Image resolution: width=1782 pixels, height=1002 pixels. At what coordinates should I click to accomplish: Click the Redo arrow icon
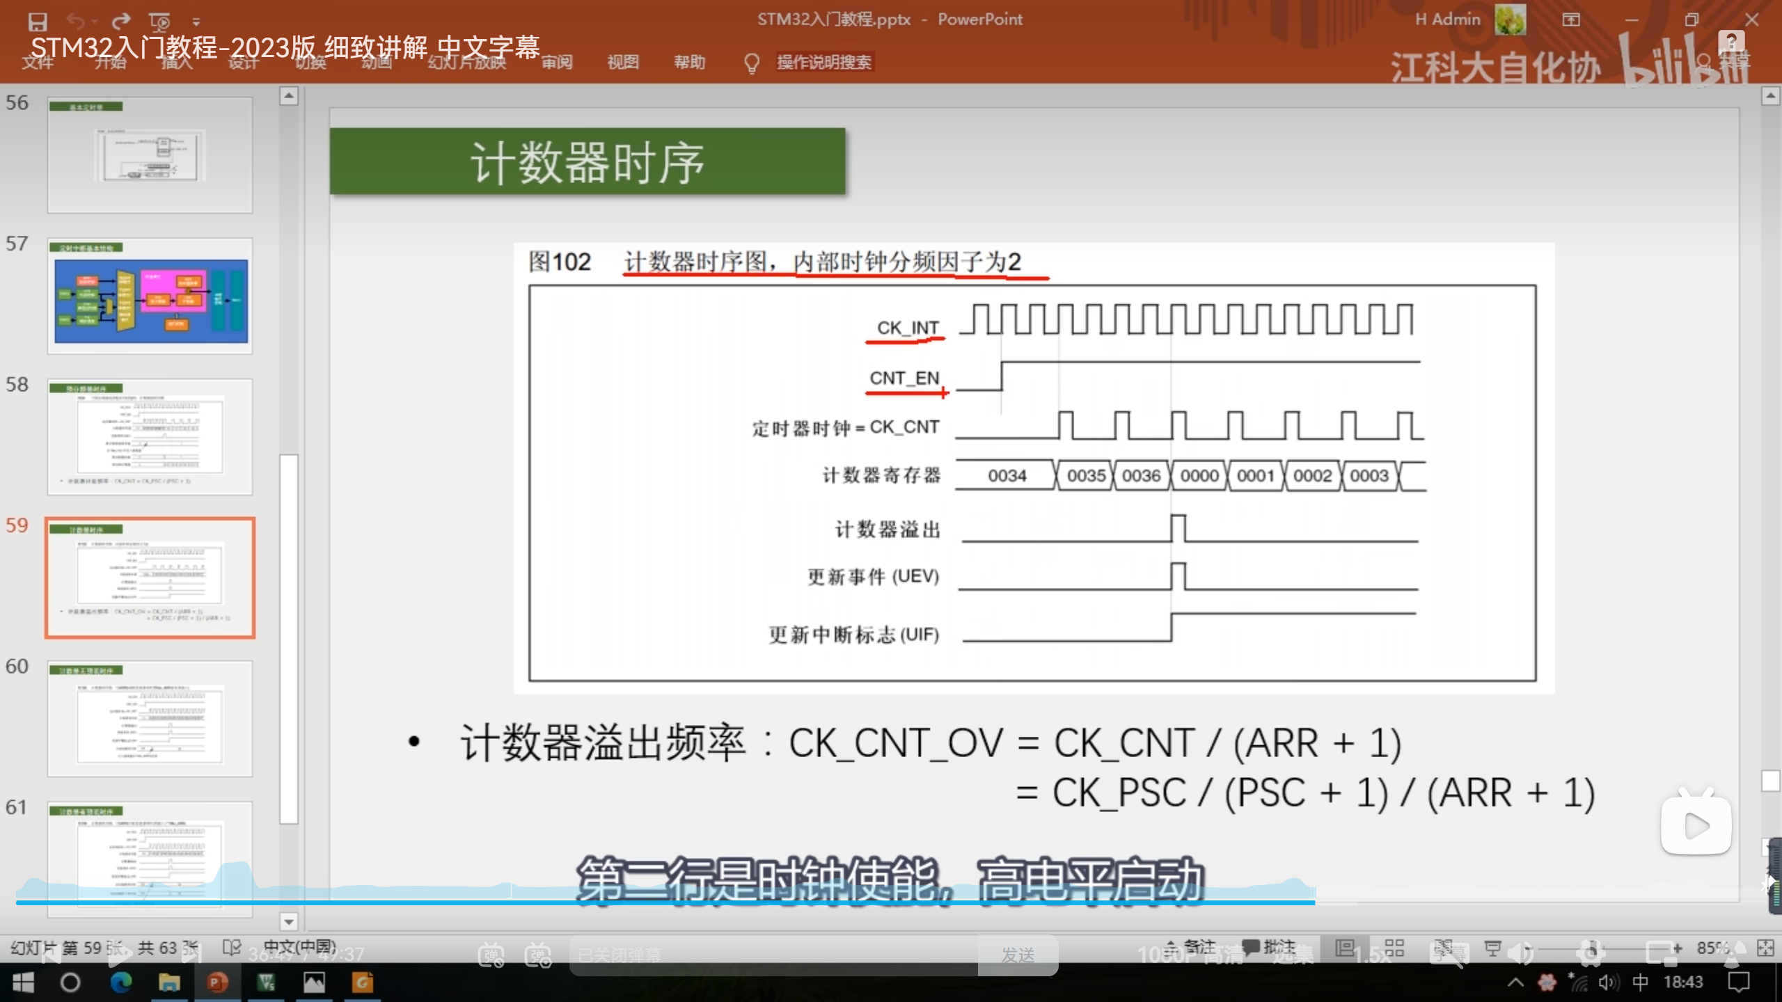click(x=121, y=22)
